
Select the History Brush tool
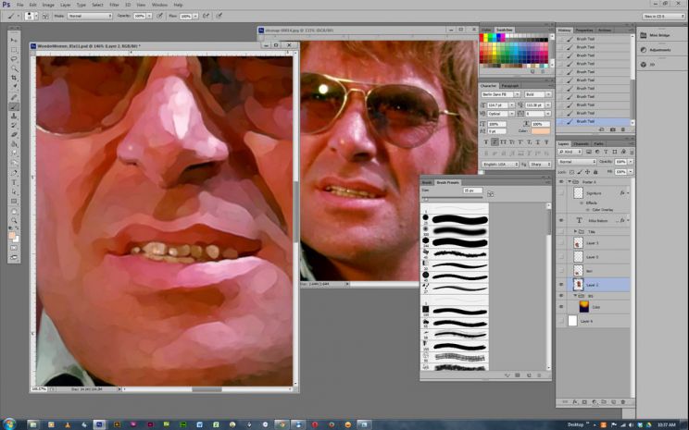[x=14, y=125]
